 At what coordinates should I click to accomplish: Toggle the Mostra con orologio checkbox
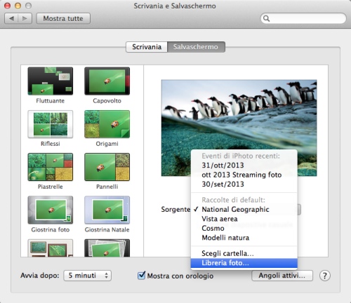[x=141, y=276]
